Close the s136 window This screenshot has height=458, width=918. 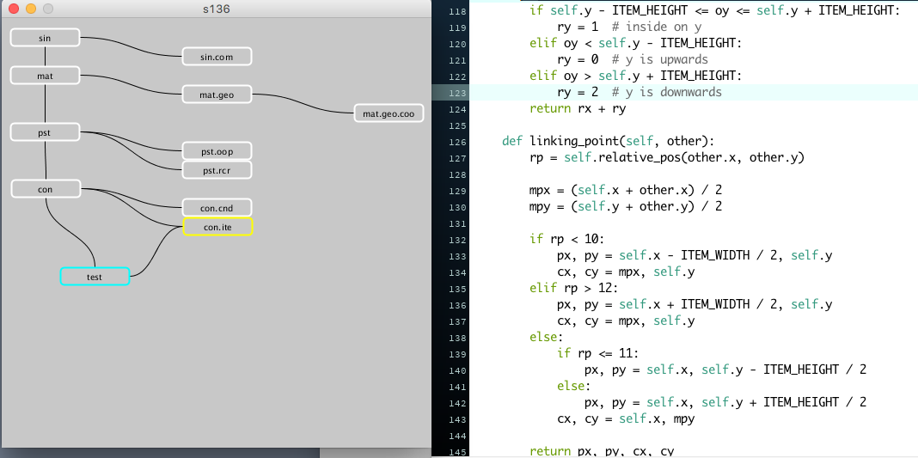click(14, 9)
